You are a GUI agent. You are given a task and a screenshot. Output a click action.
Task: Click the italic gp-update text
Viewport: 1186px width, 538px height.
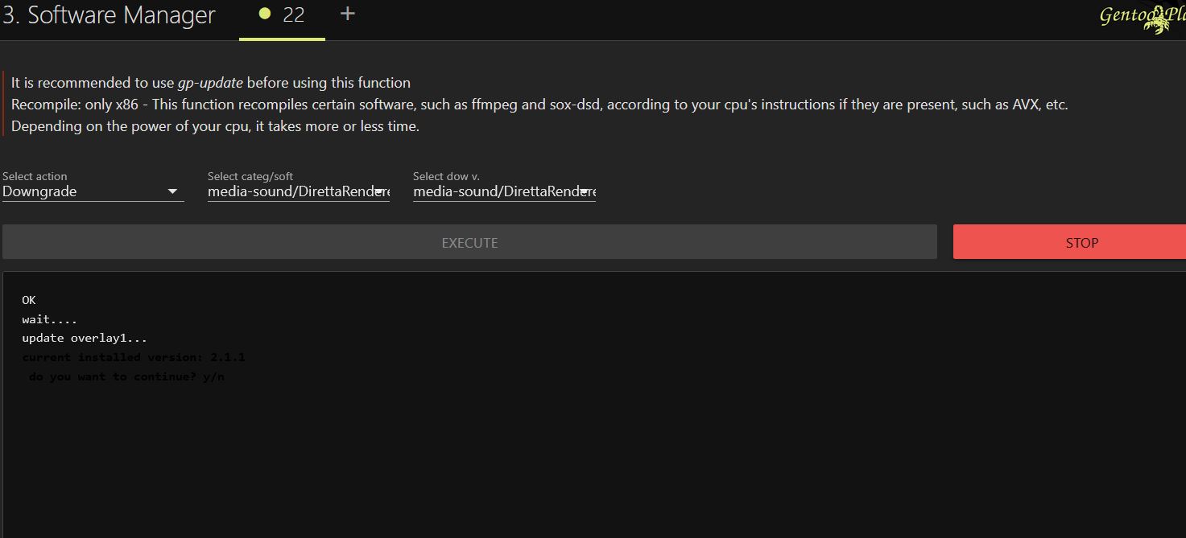tap(210, 83)
